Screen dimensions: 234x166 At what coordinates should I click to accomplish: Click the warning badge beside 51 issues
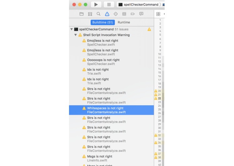click(149, 29)
